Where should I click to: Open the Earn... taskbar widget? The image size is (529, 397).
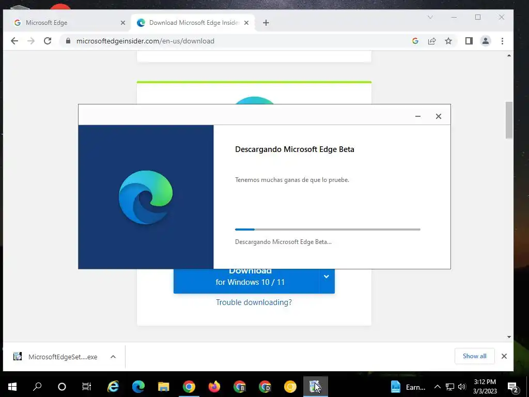tap(408, 387)
